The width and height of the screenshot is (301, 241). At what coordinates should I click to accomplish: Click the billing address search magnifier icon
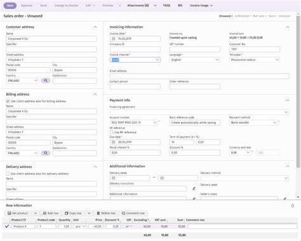point(46,153)
